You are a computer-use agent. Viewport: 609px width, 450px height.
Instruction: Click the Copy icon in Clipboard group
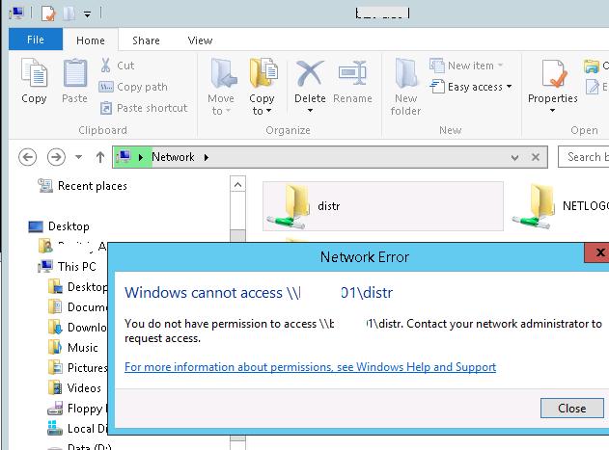(x=34, y=75)
